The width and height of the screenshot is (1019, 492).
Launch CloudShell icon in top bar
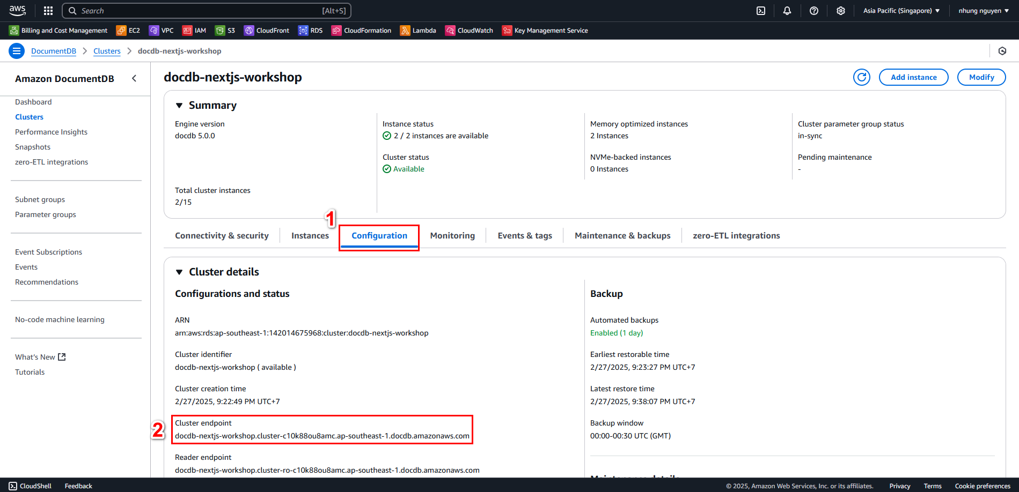coord(761,11)
